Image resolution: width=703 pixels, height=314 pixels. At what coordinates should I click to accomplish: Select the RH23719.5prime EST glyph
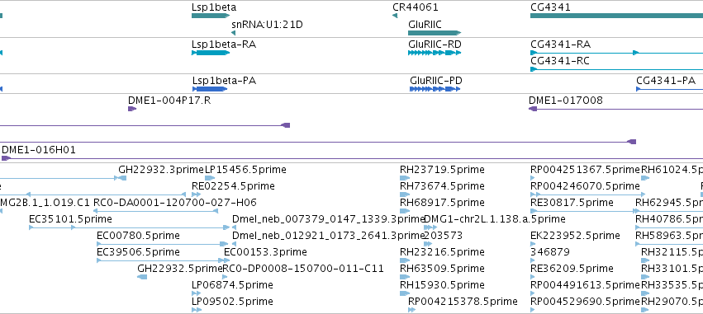[x=405, y=178]
